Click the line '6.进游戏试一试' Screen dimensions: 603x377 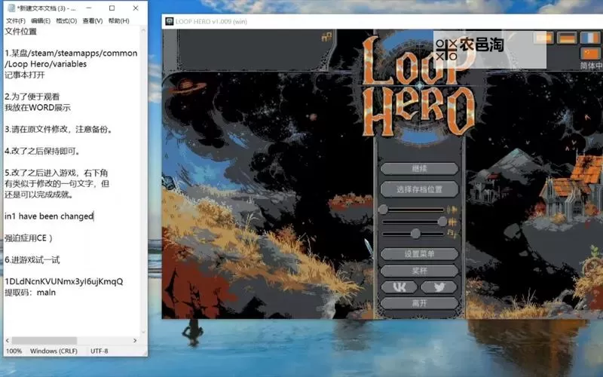coord(32,260)
